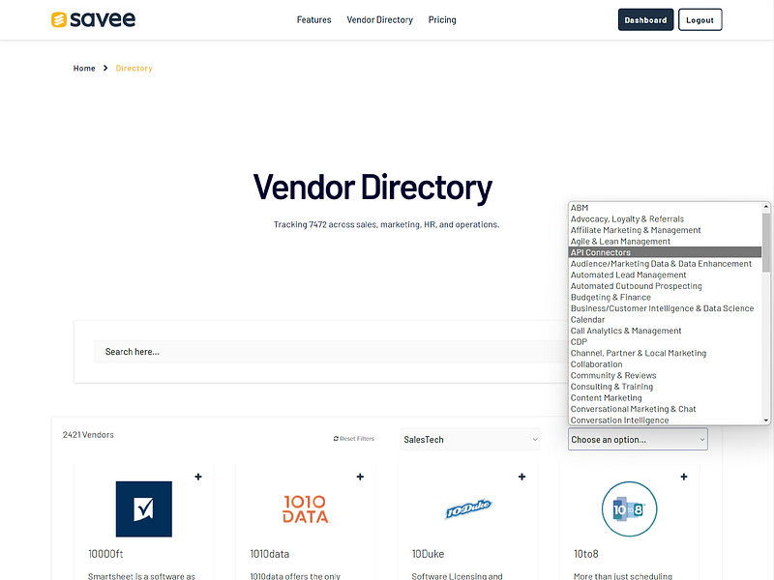Screen dimensions: 774x580
Task: Pick Community & Reviews option
Action: point(665,375)
